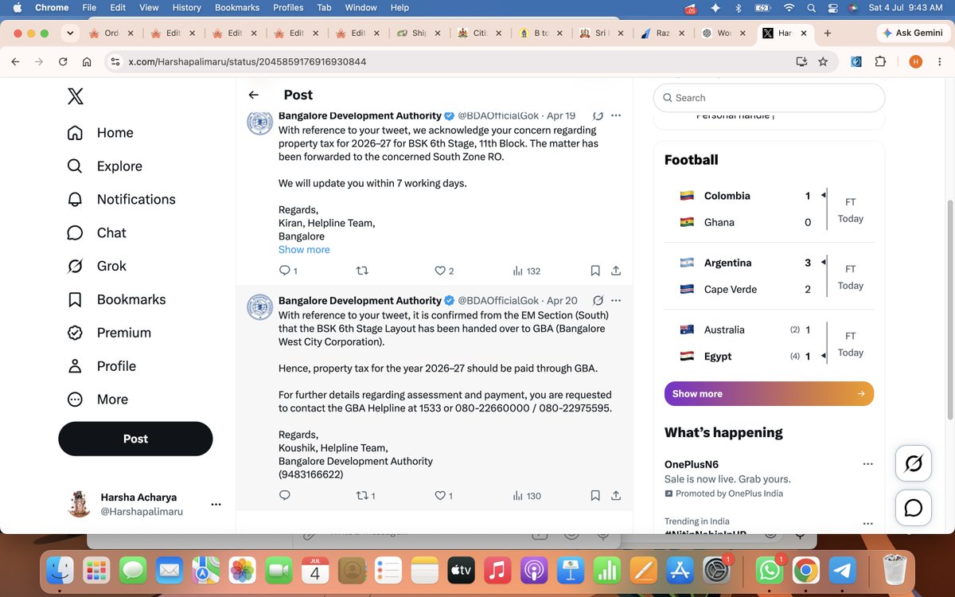Open Grok explain icon on Apr 20 tweet
Image resolution: width=955 pixels, height=597 pixels.
[x=598, y=300]
